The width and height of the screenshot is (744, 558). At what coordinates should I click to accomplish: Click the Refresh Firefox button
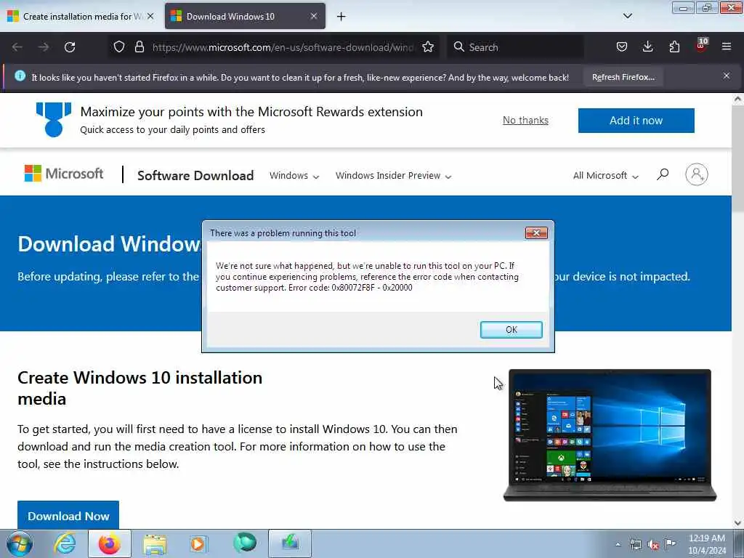coord(623,77)
